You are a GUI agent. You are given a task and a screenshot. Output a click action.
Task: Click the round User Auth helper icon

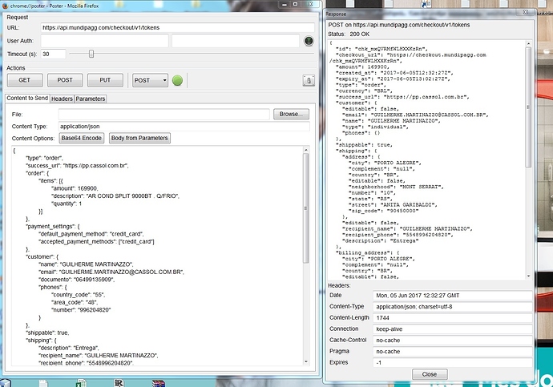coord(309,41)
